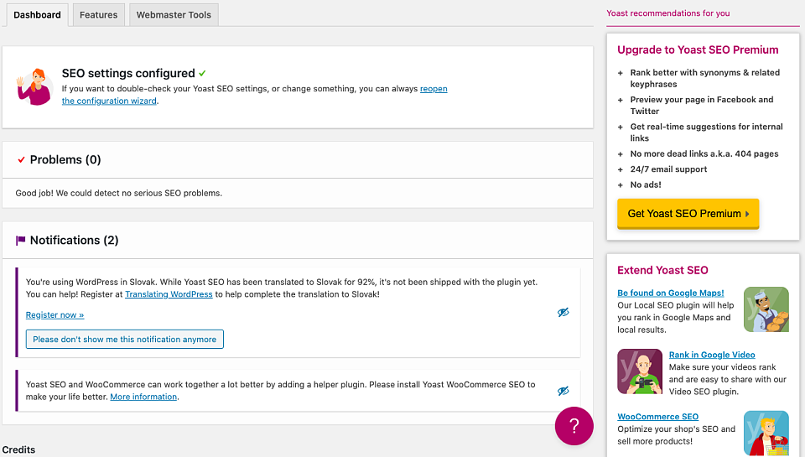Hide the Slovak translation notification with the eye icon

tap(563, 312)
